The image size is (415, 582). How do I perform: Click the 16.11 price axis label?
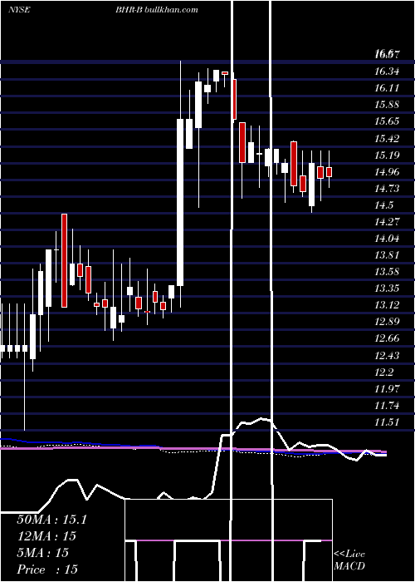[388, 88]
